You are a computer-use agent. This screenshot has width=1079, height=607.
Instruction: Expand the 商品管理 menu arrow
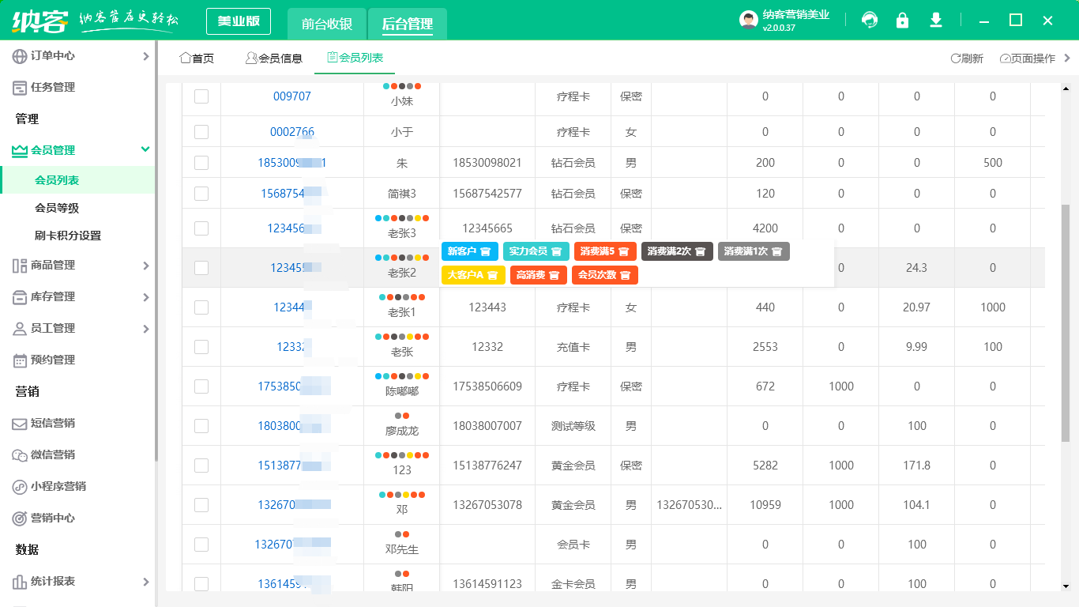[145, 266]
